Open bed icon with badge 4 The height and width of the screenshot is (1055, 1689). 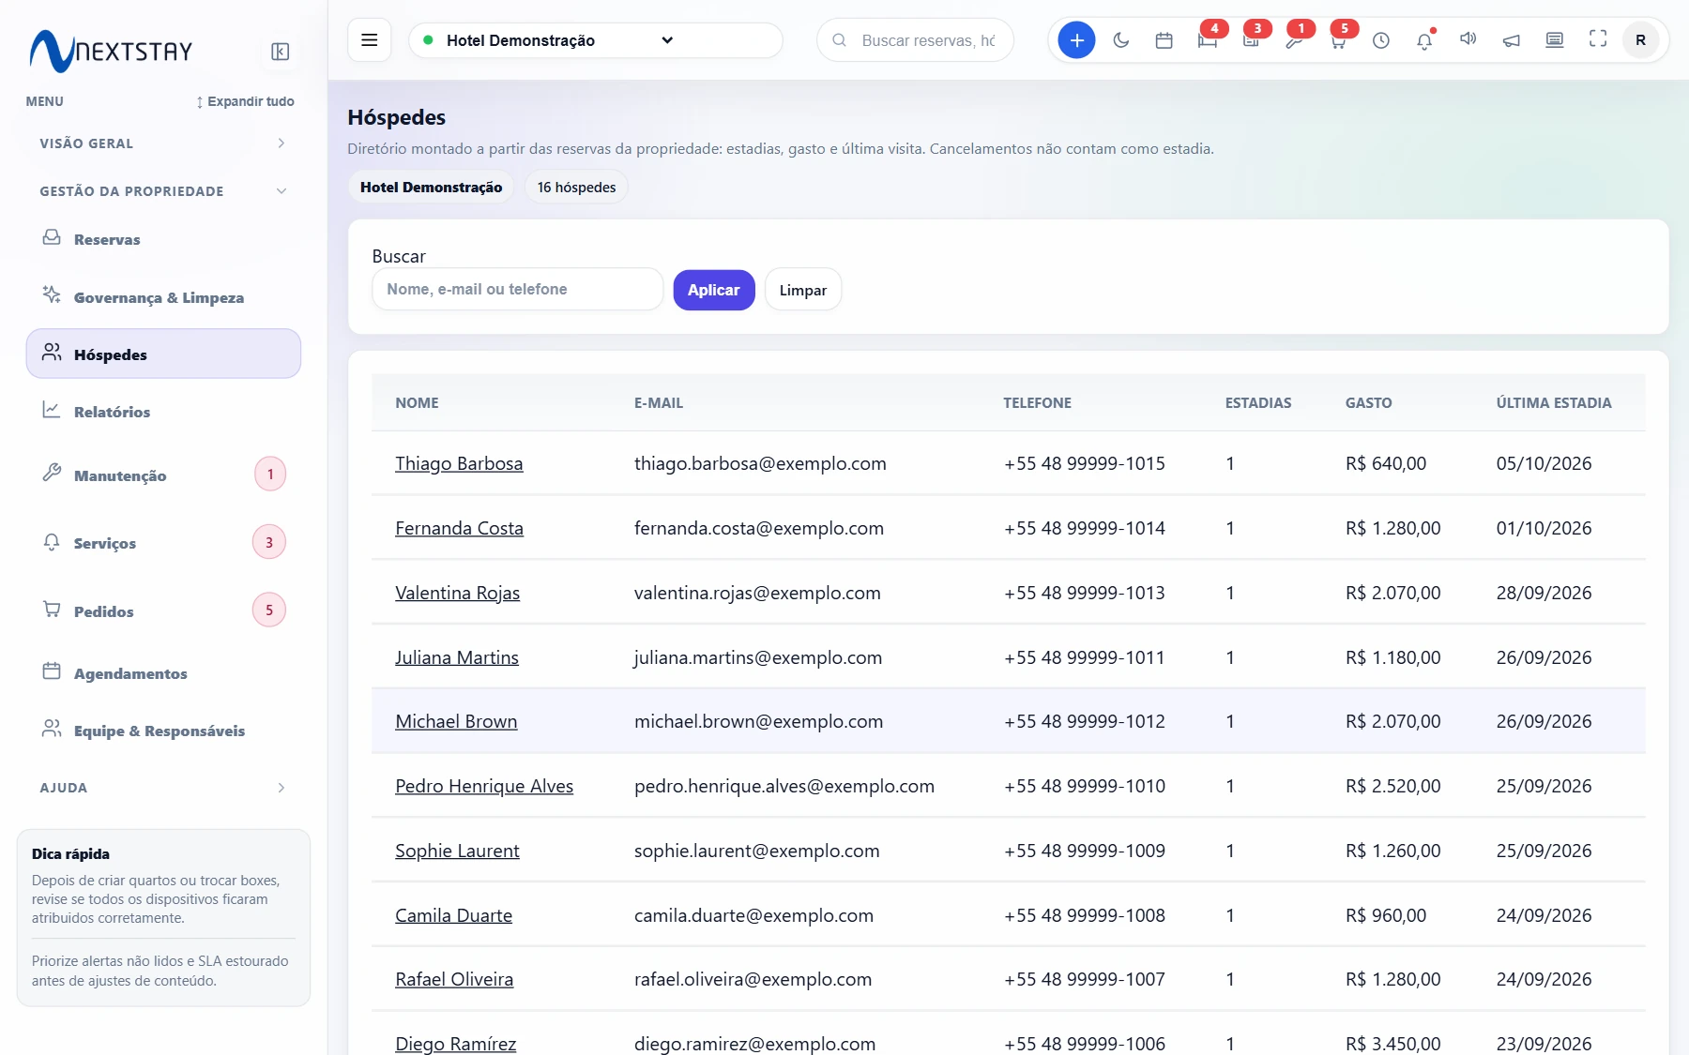[x=1208, y=40]
